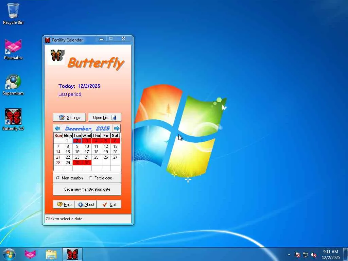
Task: Click the Open List button
Action: (105, 117)
